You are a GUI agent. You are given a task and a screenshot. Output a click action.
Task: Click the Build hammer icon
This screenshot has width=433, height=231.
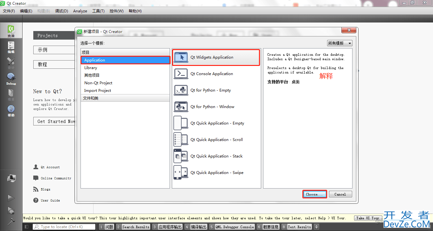11,221
